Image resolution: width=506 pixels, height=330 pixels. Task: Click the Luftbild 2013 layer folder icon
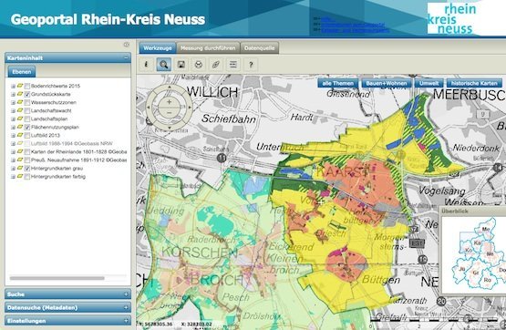tap(20, 135)
